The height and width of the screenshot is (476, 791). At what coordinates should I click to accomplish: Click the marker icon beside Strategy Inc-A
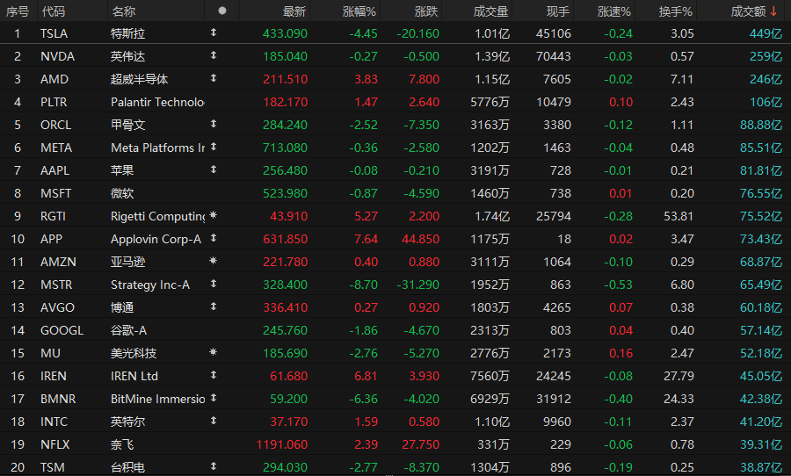[x=214, y=284]
